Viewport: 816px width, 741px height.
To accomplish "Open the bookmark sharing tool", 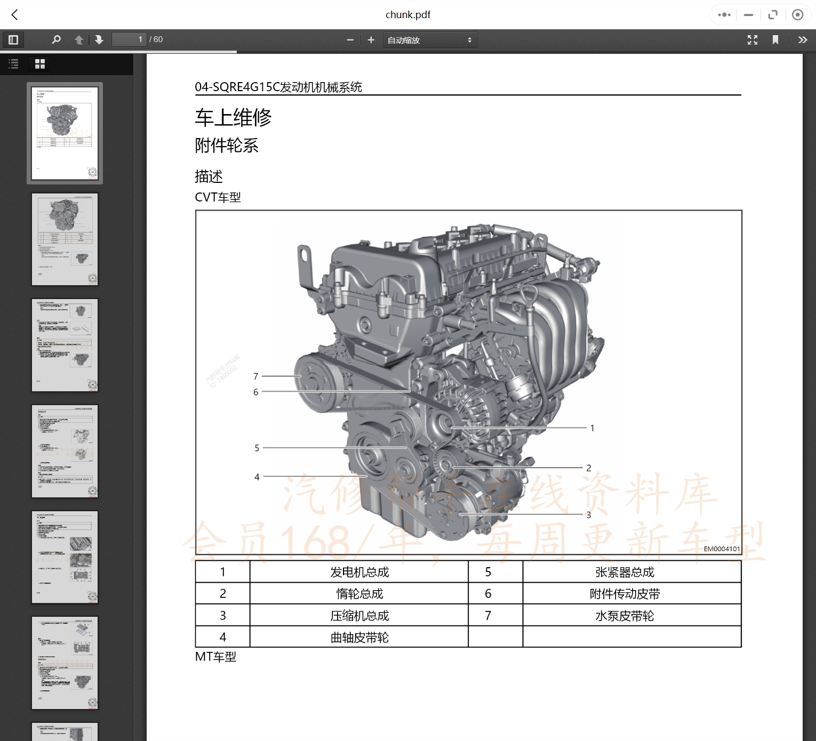I will pyautogui.click(x=775, y=39).
